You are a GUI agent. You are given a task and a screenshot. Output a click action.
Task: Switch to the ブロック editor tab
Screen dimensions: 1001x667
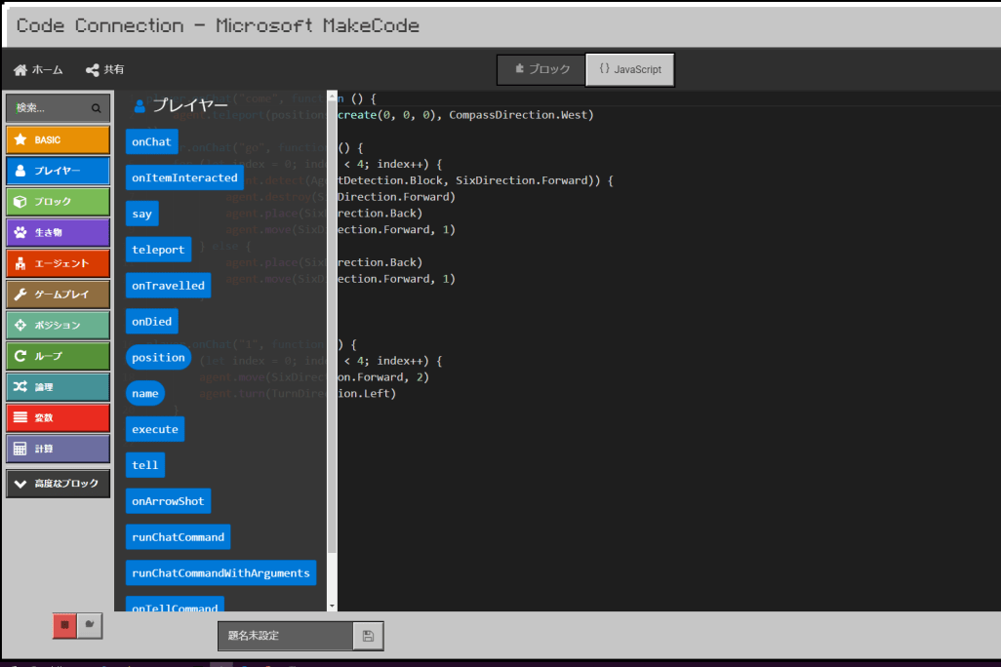[x=541, y=69]
